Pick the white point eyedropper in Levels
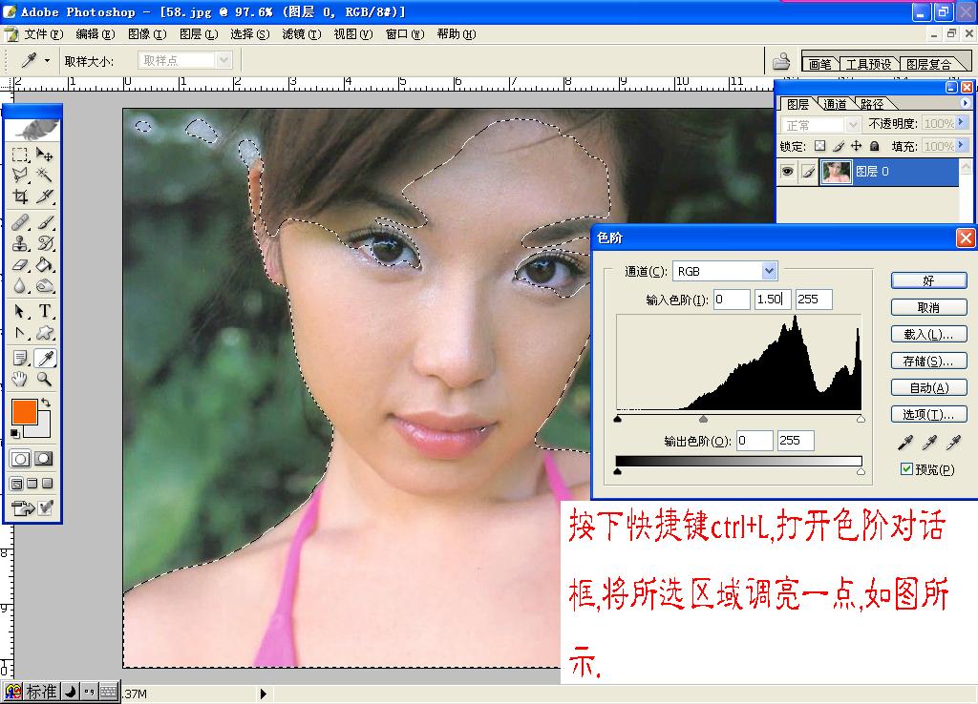 point(954,443)
